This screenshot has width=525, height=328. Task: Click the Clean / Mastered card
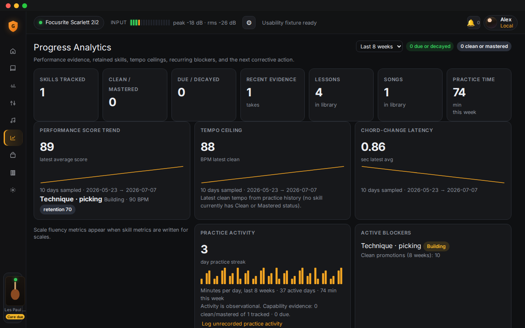(x=135, y=95)
